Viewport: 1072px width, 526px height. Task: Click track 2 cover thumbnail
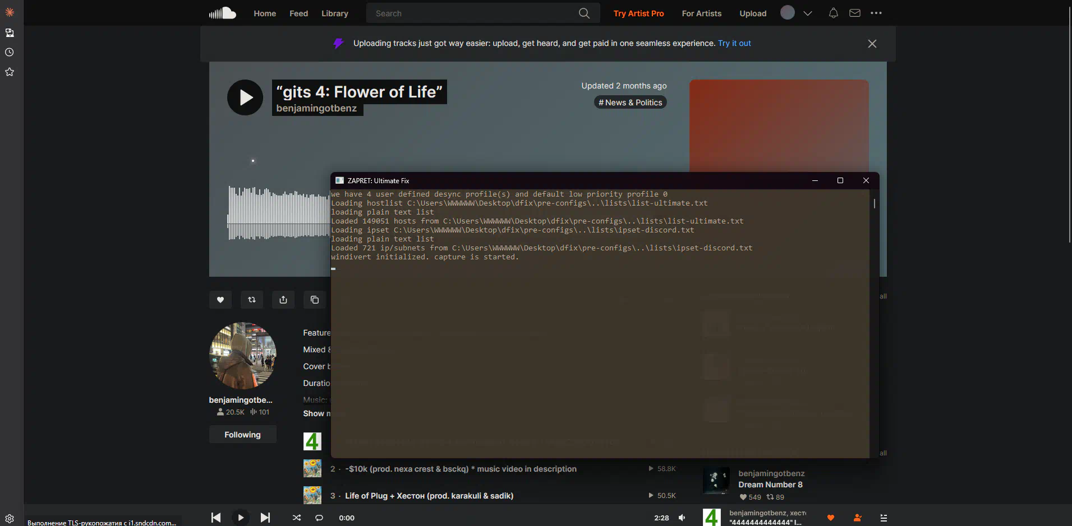312,468
